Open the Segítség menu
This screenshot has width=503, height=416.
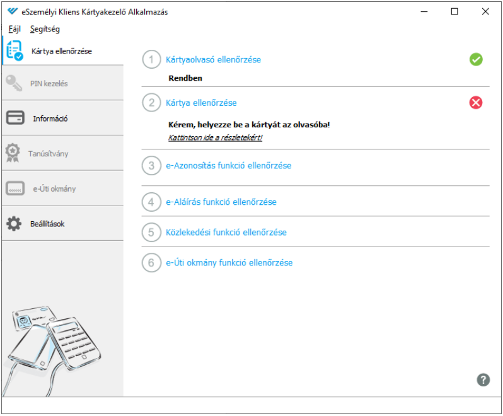[45, 29]
